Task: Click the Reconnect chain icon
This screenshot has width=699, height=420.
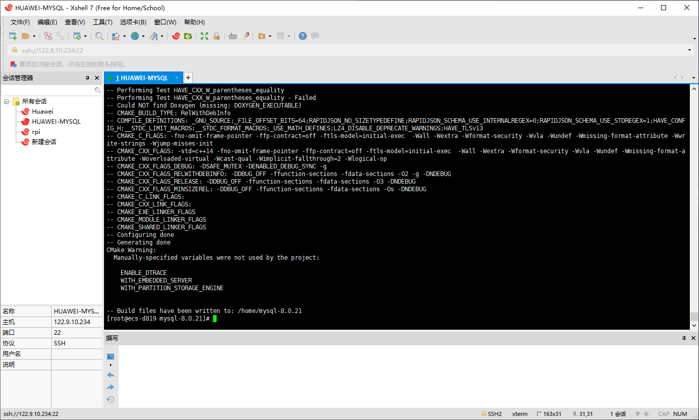Action: click(60, 36)
